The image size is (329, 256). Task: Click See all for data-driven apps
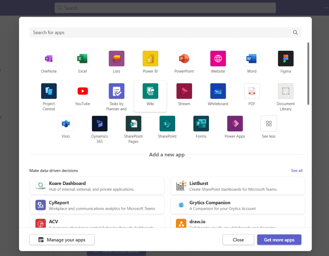pyautogui.click(x=297, y=171)
